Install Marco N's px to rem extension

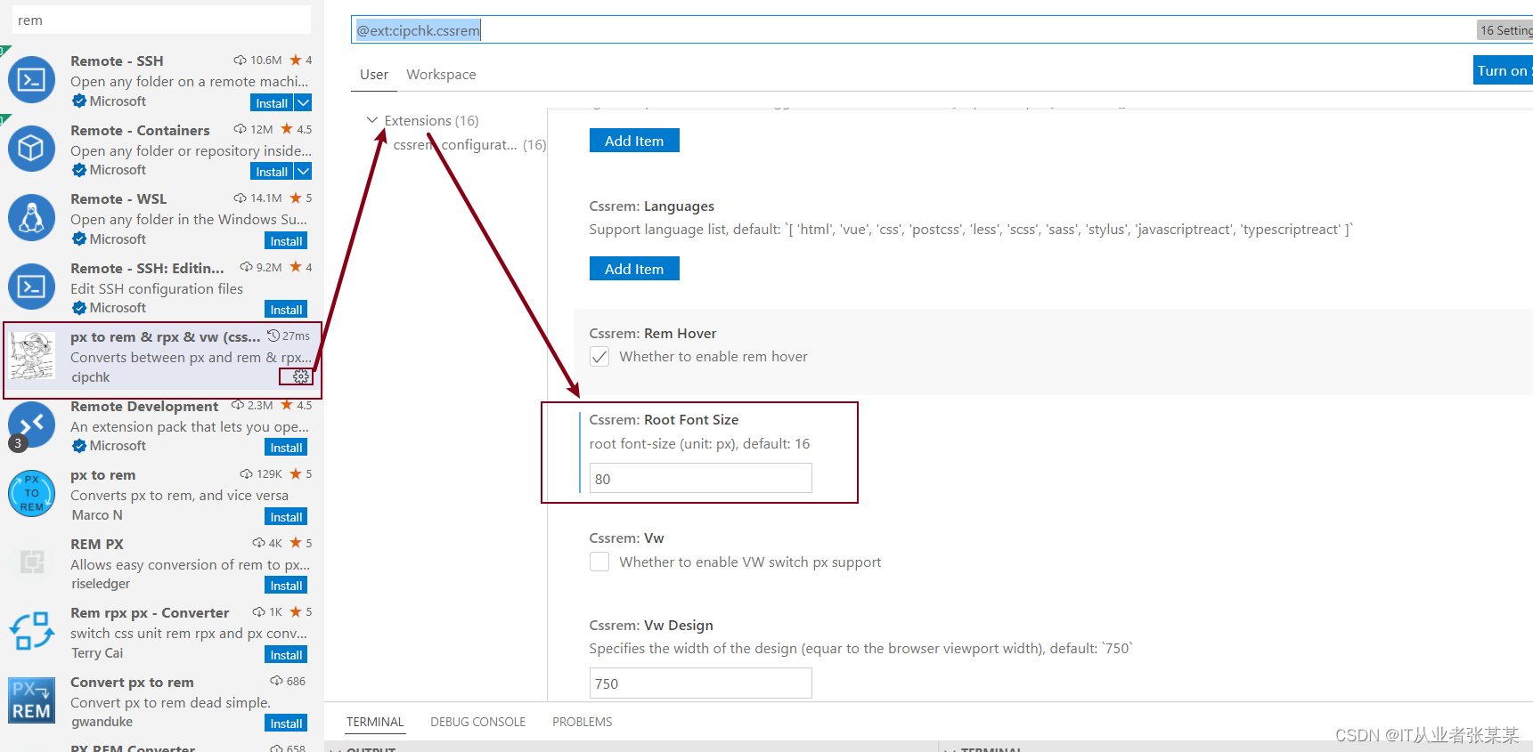coord(286,516)
